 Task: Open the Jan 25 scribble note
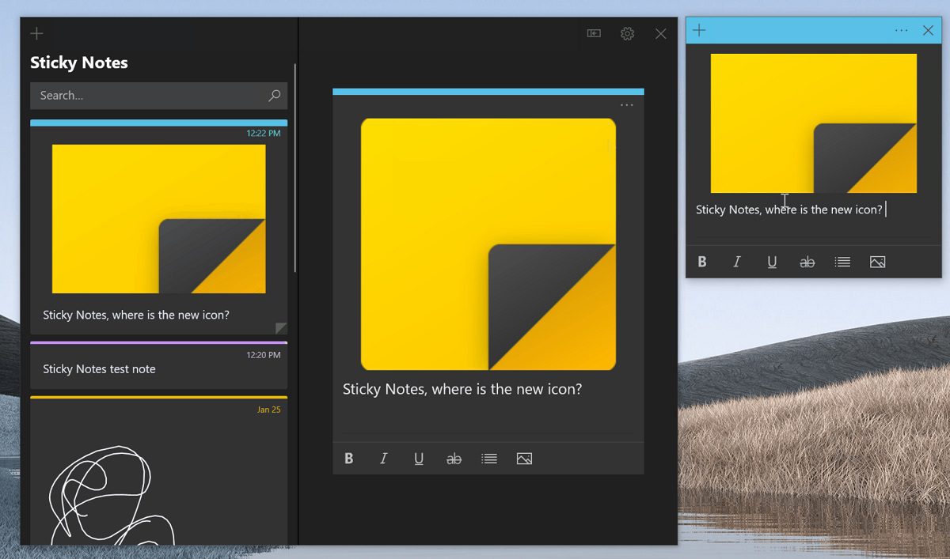pyautogui.click(x=158, y=471)
